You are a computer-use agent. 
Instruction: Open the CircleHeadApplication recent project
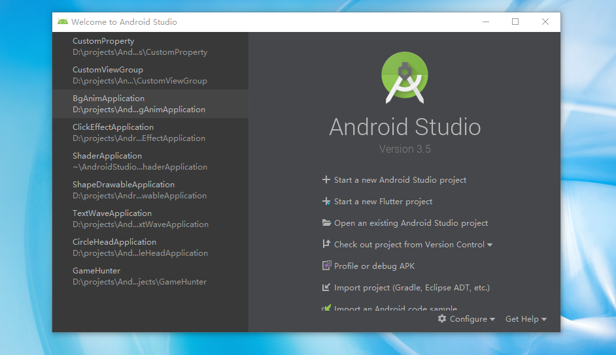coord(150,247)
